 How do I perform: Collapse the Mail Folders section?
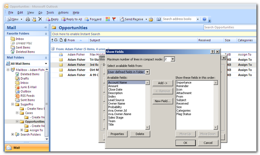point(46,58)
